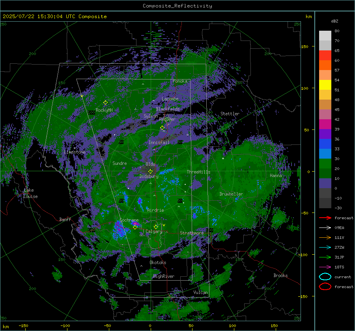Click the Ponoka city label

click(180, 81)
